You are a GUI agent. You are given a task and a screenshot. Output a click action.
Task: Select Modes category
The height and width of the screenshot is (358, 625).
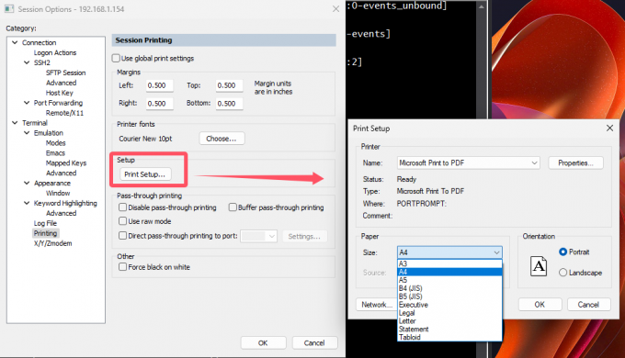(x=55, y=143)
